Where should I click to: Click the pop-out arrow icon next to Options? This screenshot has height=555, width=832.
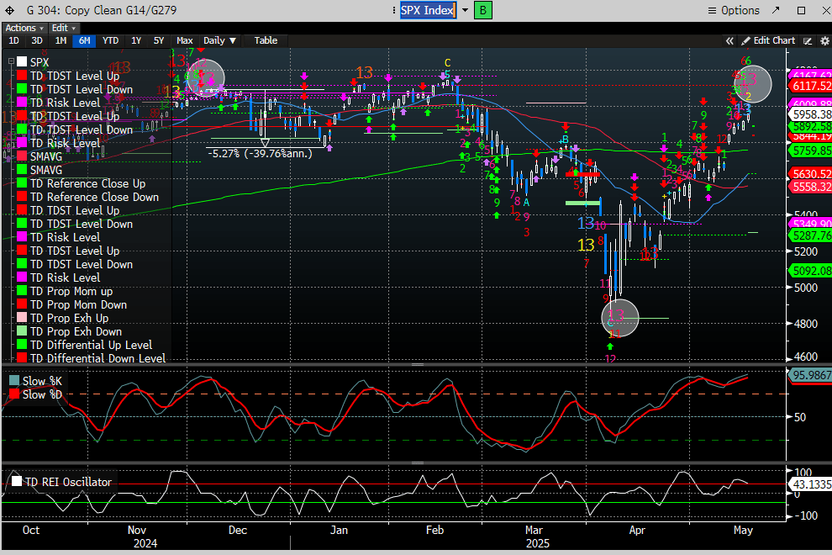[776, 10]
